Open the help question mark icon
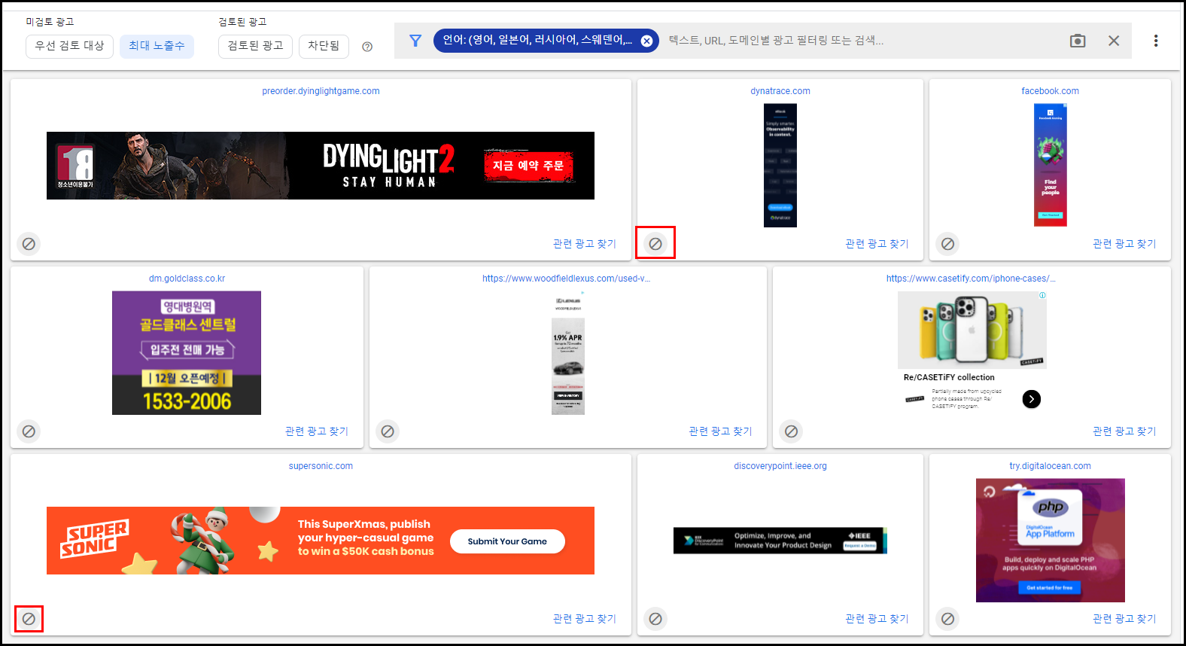 click(x=367, y=47)
